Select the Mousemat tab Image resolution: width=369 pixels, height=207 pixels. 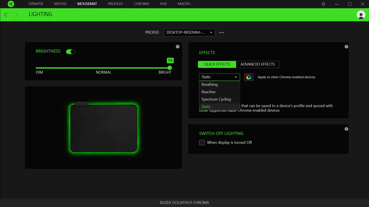click(x=87, y=4)
